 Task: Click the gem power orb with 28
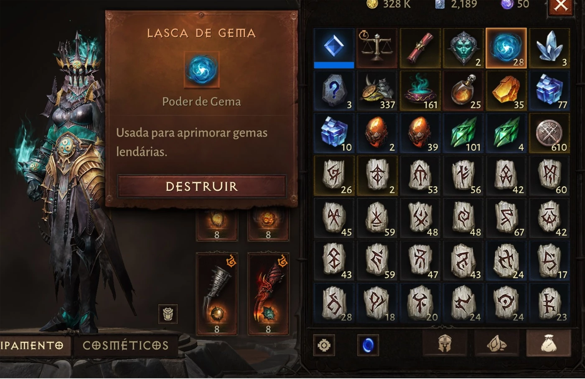506,48
